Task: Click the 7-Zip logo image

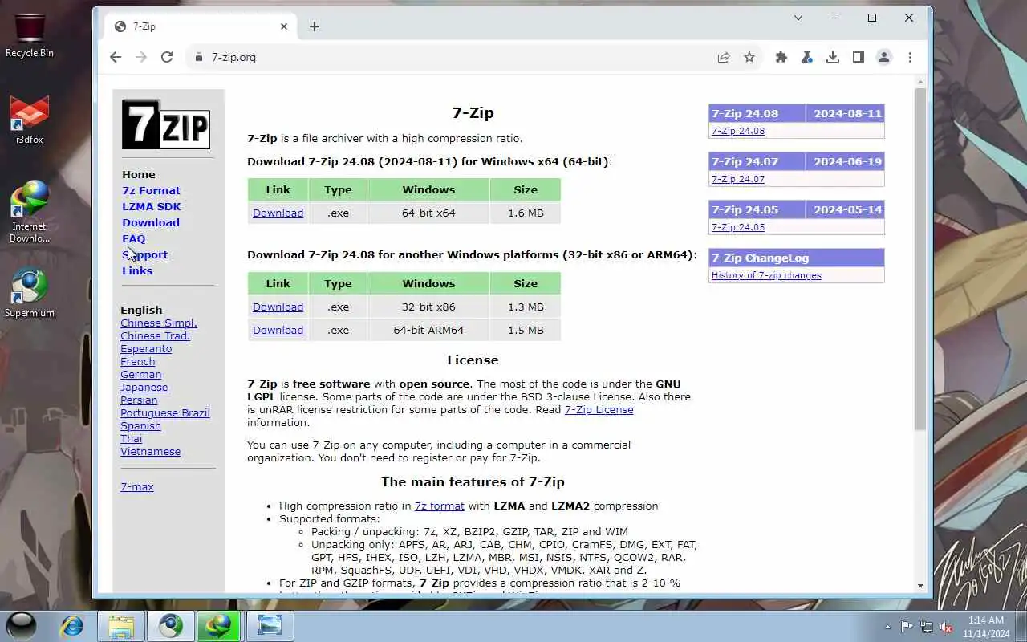Action: 166,124
